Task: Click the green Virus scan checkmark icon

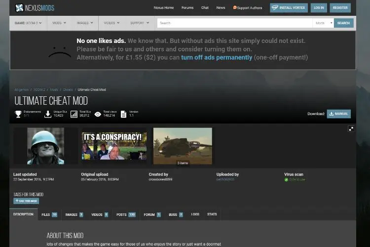Action: point(286,180)
